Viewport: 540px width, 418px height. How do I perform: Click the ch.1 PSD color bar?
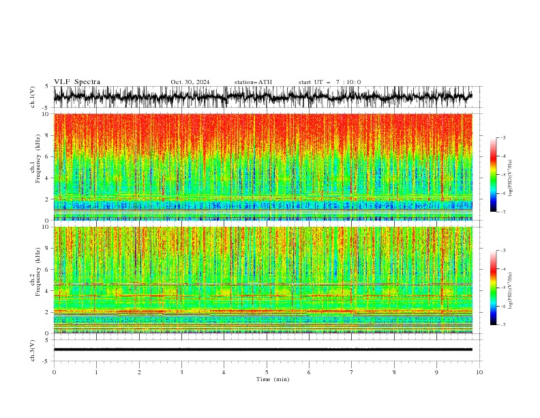493,175
